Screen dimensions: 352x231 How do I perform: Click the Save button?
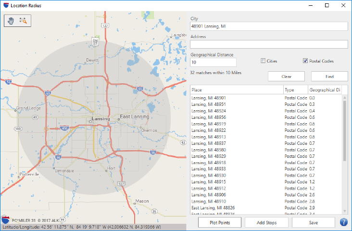click(x=313, y=222)
